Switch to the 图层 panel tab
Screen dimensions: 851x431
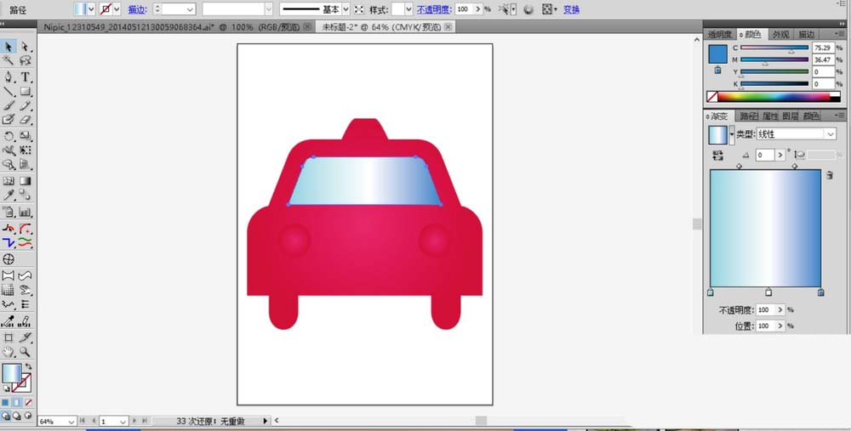pyautogui.click(x=791, y=116)
